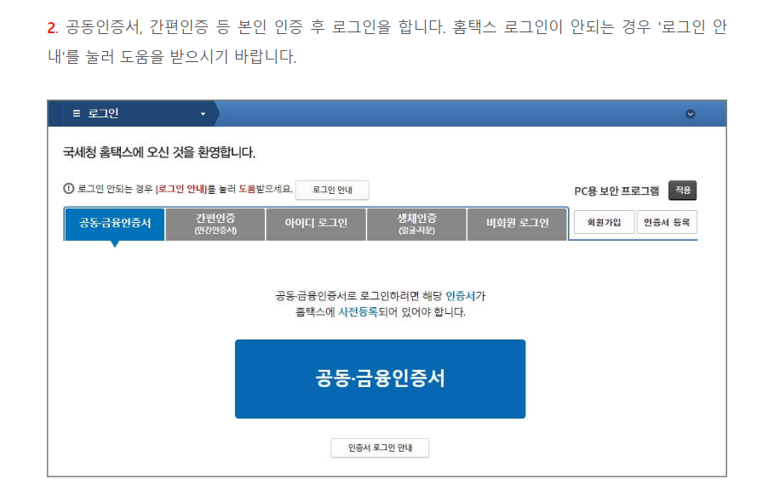Switch to the 간편인증 (민간인증서) tab

pos(215,224)
